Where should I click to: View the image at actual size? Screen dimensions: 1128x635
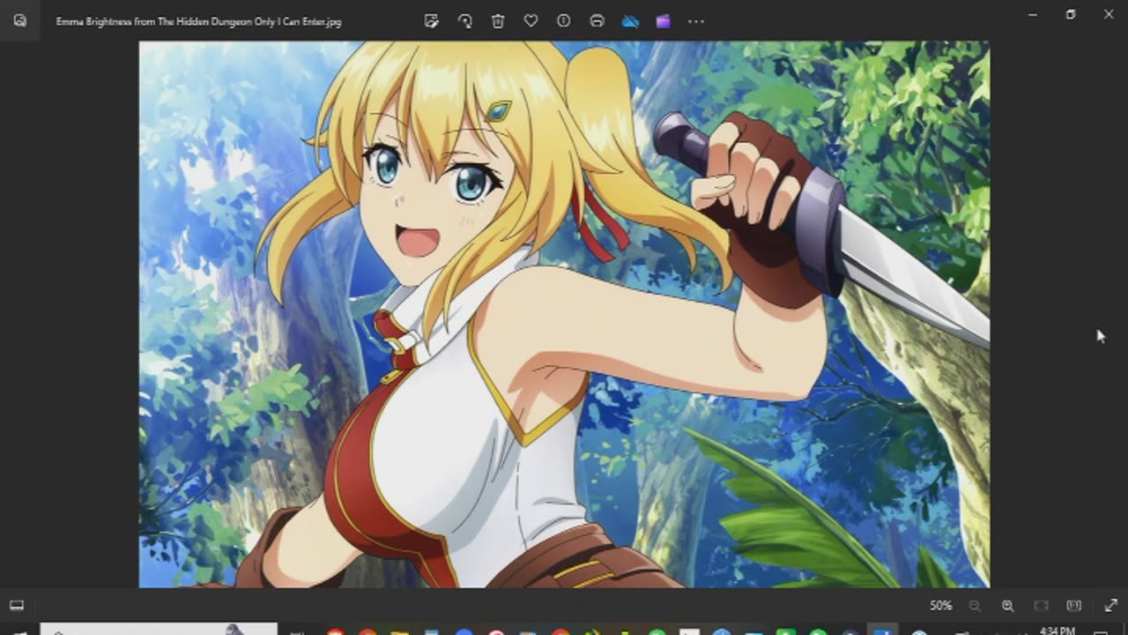click(1073, 606)
